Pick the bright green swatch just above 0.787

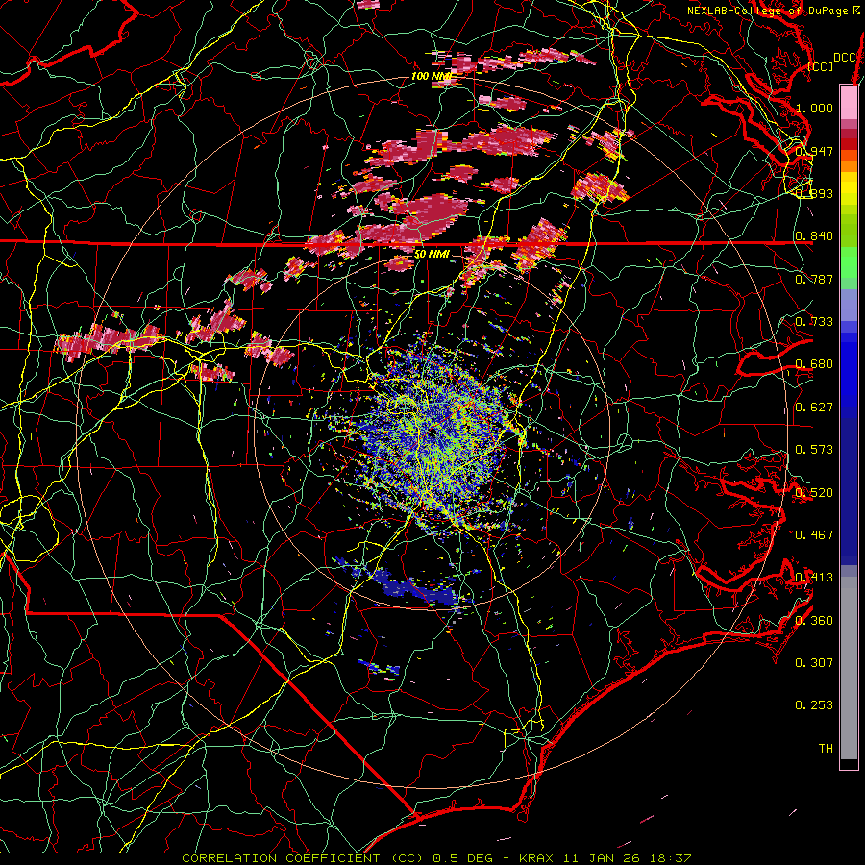(849, 263)
